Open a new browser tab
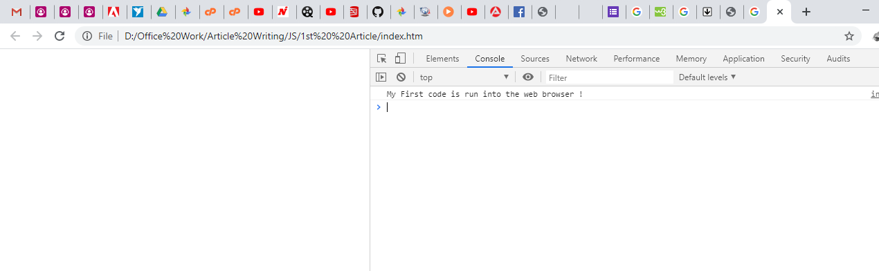This screenshot has height=271, width=879. [x=806, y=12]
